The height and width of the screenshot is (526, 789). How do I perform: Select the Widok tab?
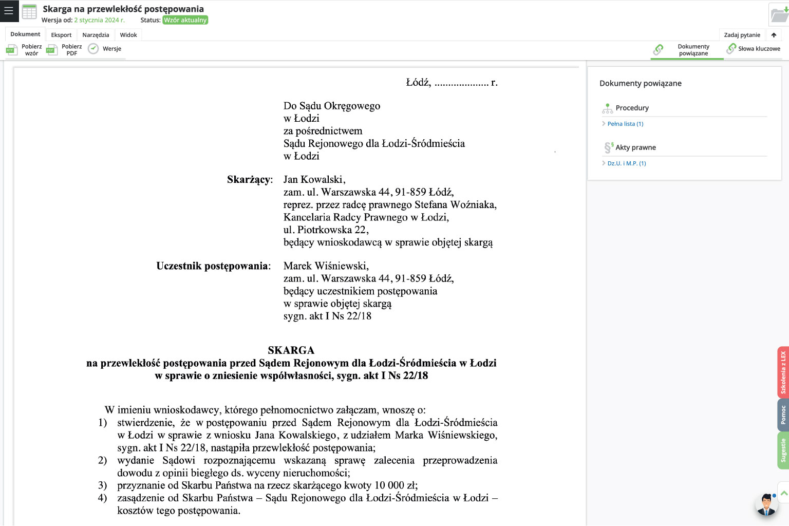(128, 35)
